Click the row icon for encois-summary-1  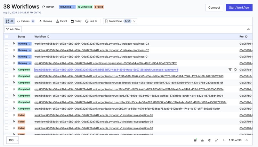tap(14, 70)
